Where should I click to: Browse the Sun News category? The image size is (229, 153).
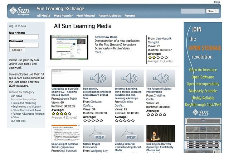pyautogui.click(x=16, y=96)
